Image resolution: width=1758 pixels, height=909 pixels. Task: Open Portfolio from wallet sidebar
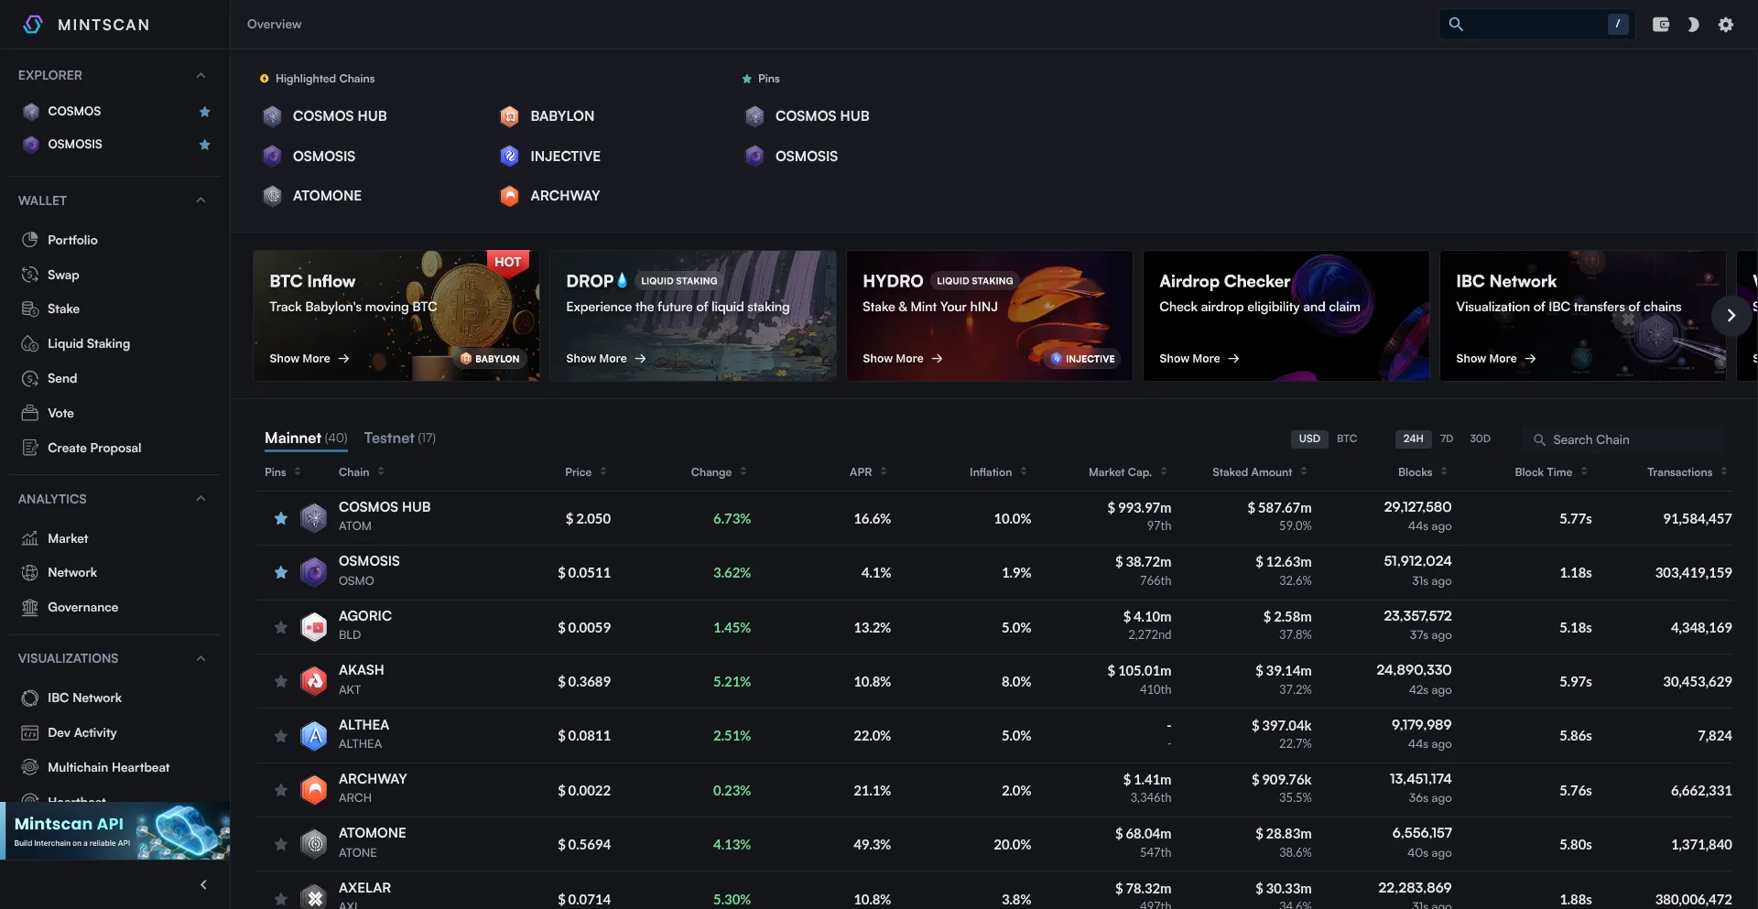coord(72,240)
